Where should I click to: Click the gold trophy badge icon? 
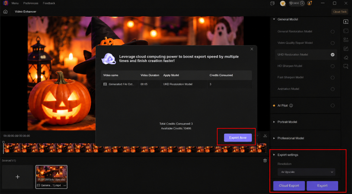(x=283, y=3)
